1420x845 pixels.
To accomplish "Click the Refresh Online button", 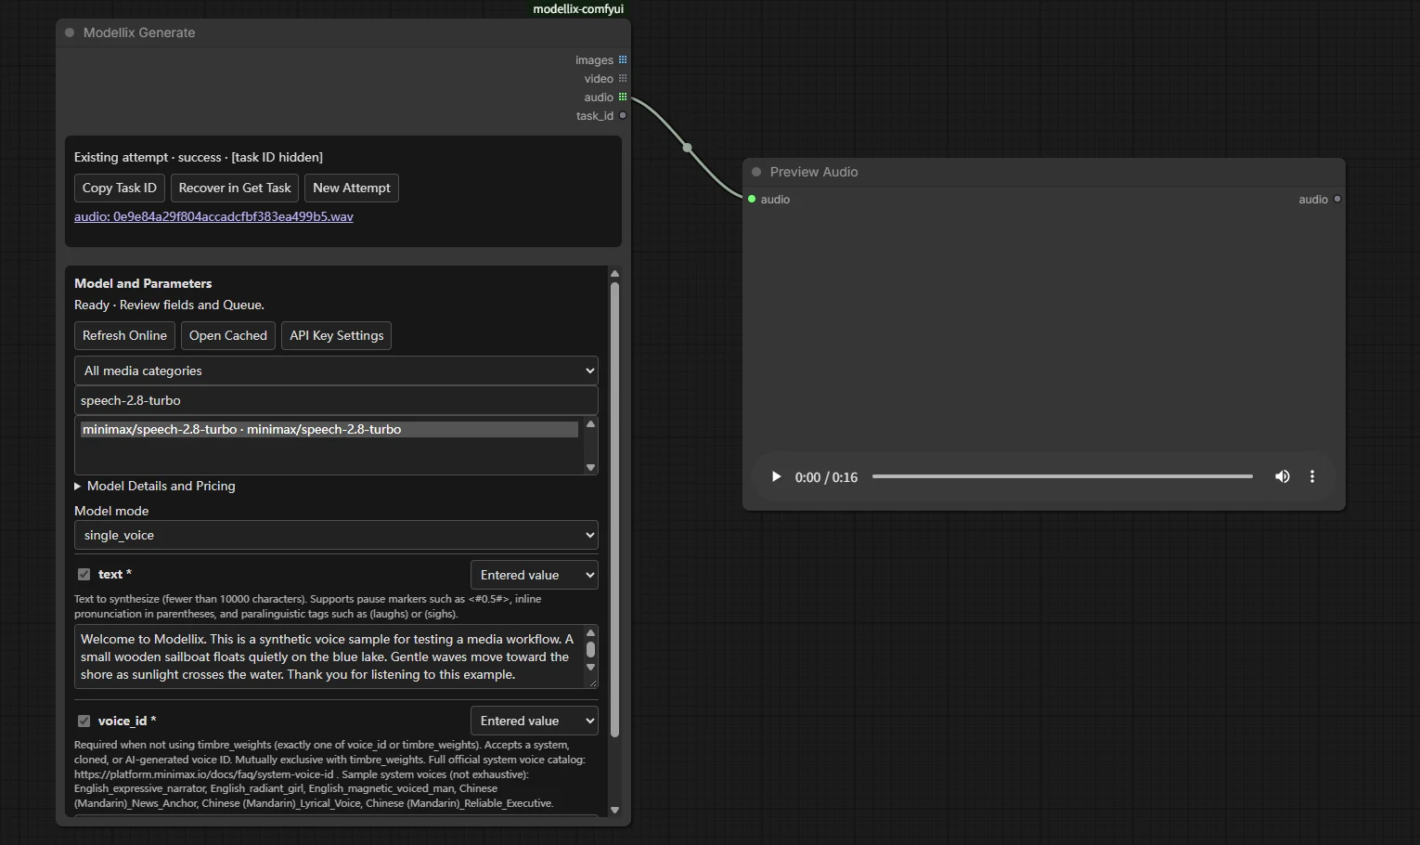I will pyautogui.click(x=124, y=335).
